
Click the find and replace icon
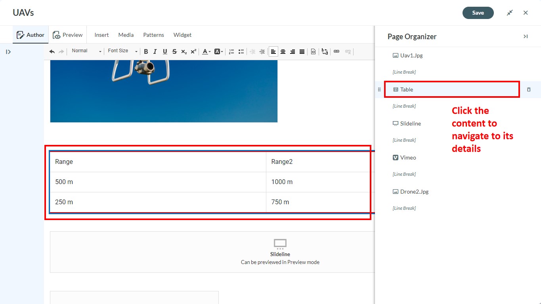coord(325,51)
